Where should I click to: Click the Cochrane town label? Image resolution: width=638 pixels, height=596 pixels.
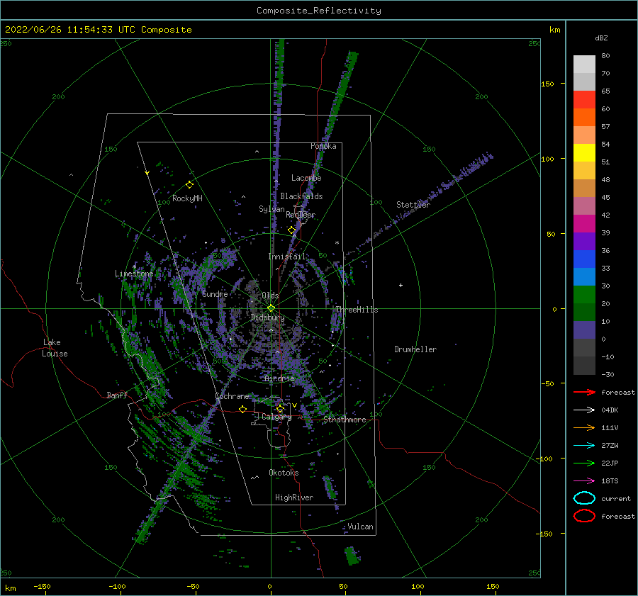click(x=232, y=396)
